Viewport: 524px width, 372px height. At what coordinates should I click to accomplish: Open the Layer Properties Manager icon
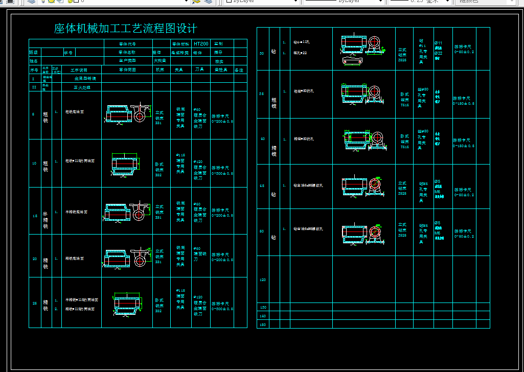(x=31, y=2)
